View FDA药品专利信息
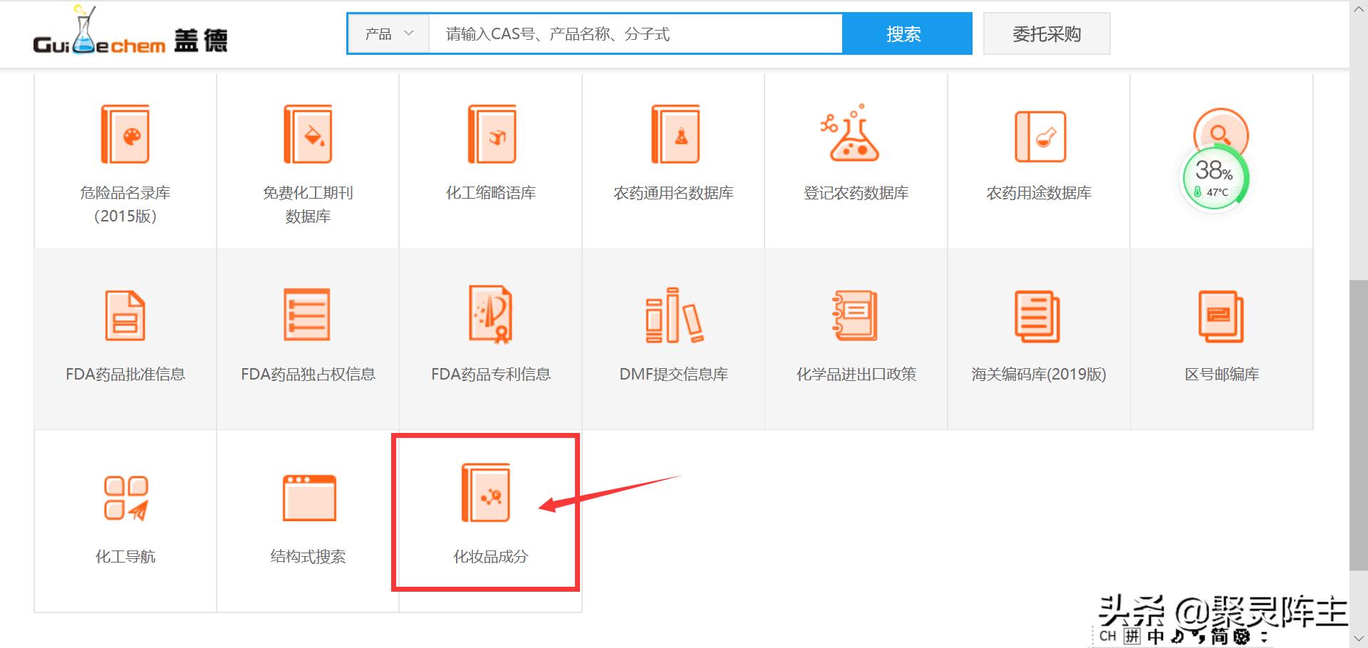Viewport: 1368px width, 648px height. point(490,335)
